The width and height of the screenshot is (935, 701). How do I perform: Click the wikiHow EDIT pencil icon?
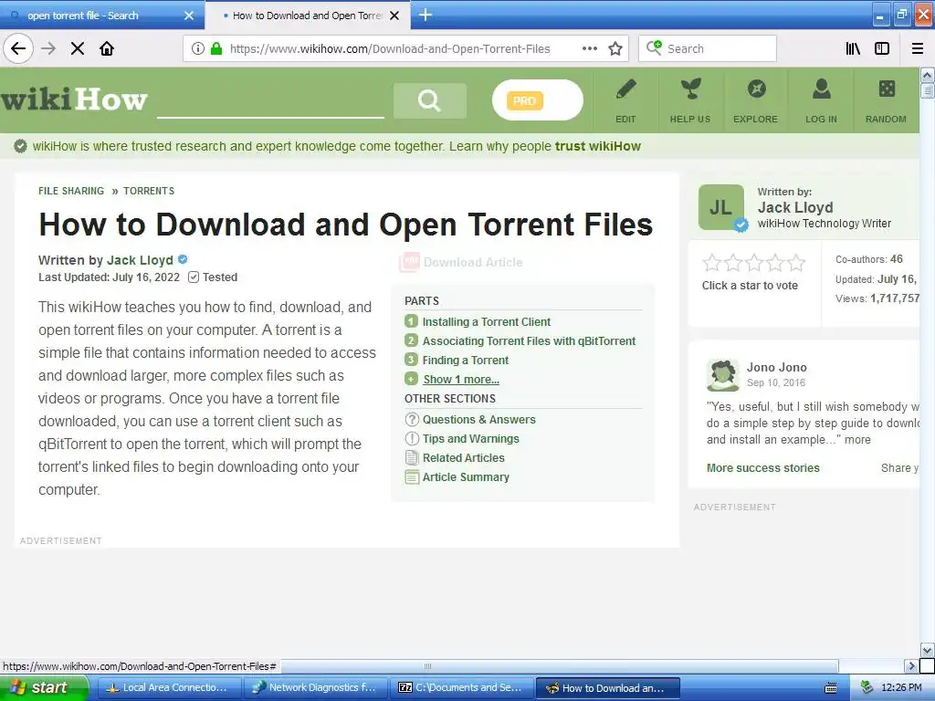[625, 90]
